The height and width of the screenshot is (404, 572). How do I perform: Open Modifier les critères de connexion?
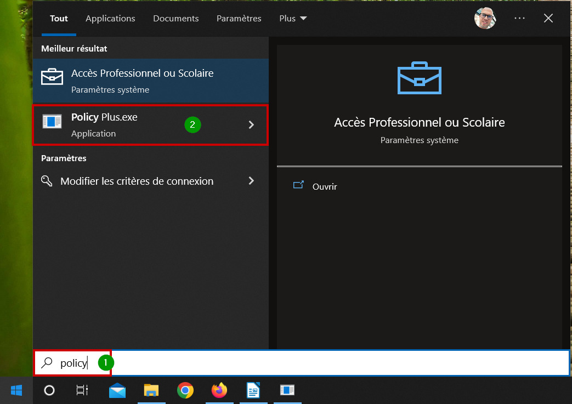point(151,181)
